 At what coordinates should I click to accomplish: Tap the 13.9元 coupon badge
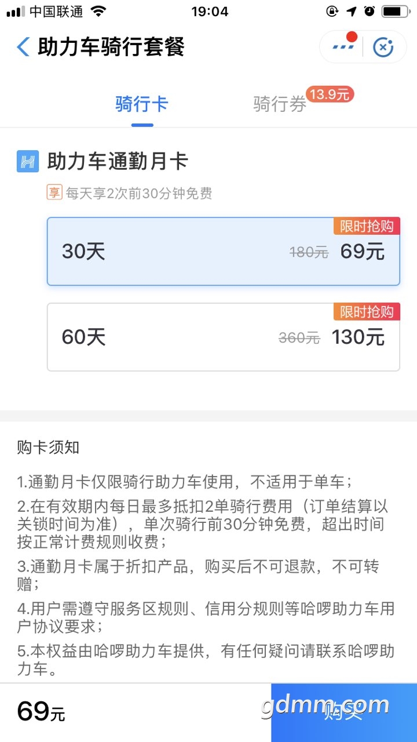[x=330, y=94]
